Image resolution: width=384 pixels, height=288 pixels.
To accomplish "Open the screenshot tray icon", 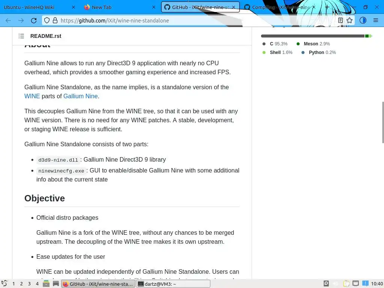I will 326,283.
